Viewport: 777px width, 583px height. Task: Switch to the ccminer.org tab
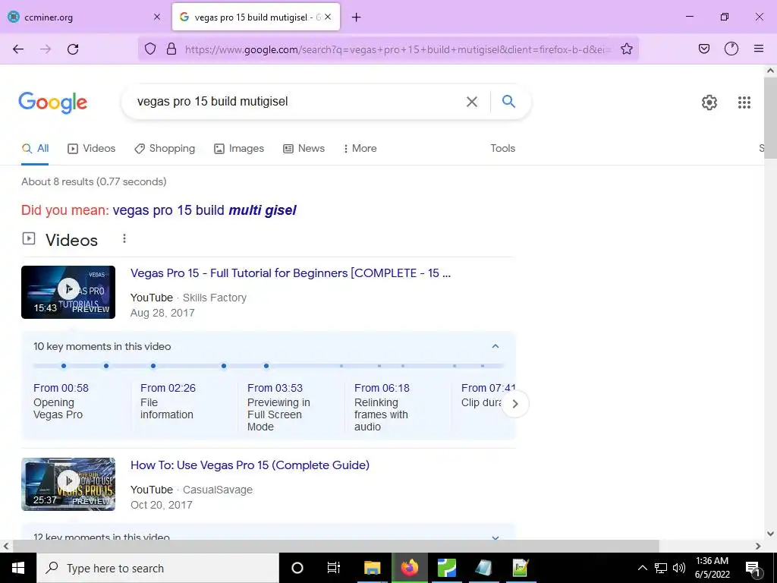point(84,17)
